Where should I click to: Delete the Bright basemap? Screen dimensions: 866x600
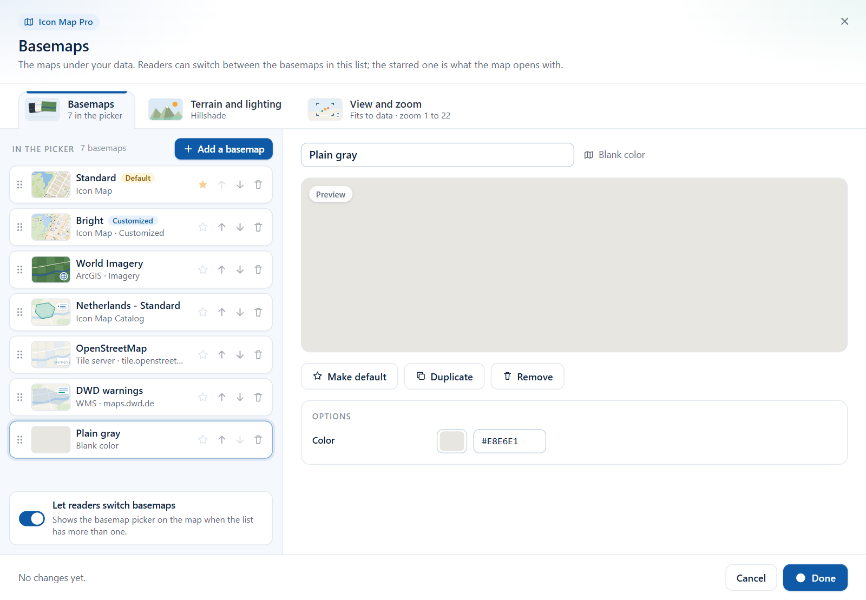pyautogui.click(x=258, y=227)
